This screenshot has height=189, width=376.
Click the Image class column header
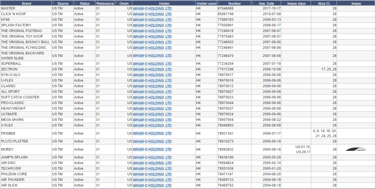296,3
